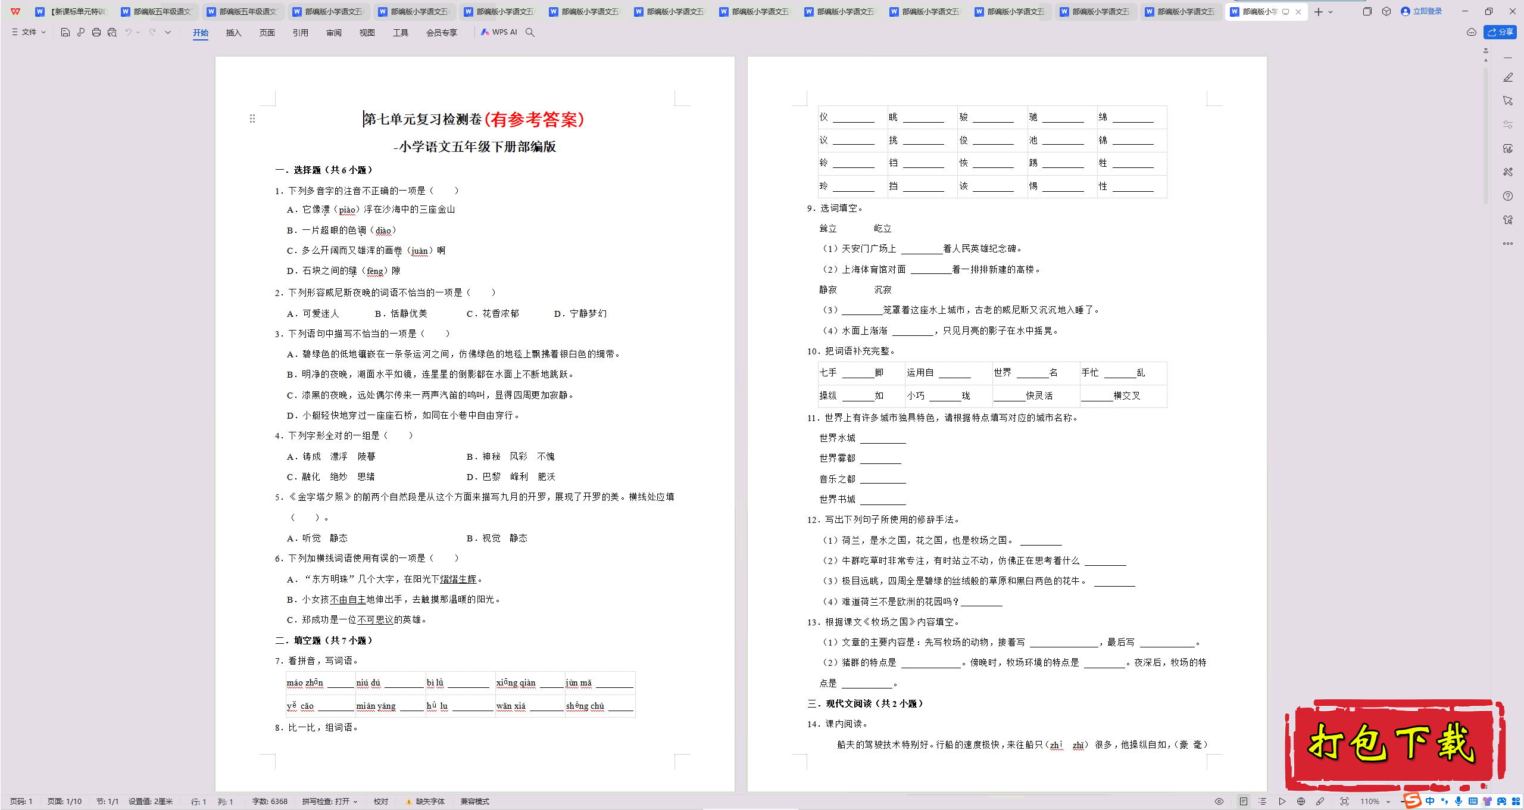Open 引用 ribbon tab
This screenshot has height=810, width=1524.
point(301,33)
